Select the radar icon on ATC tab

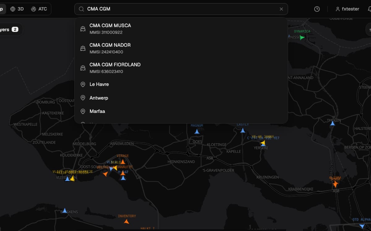tap(33, 9)
